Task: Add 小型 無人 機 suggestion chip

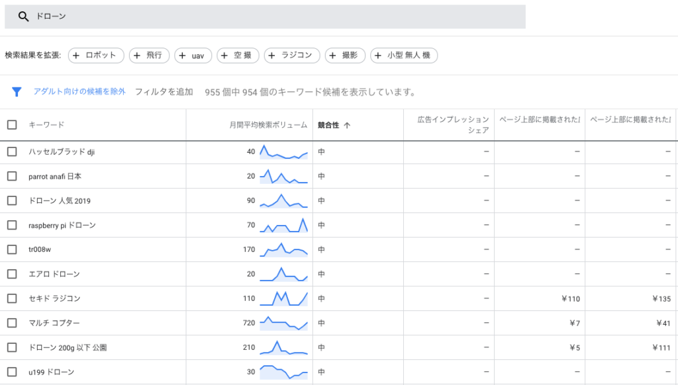Action: tap(404, 56)
